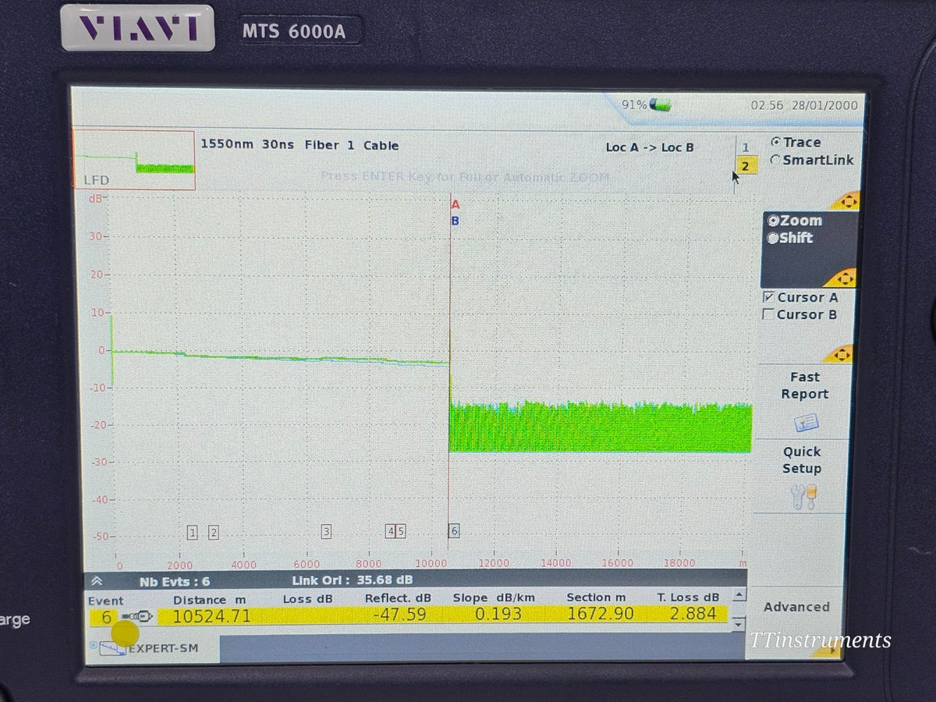Click the cursor A label
Screen dimensions: 936x702
point(456,205)
